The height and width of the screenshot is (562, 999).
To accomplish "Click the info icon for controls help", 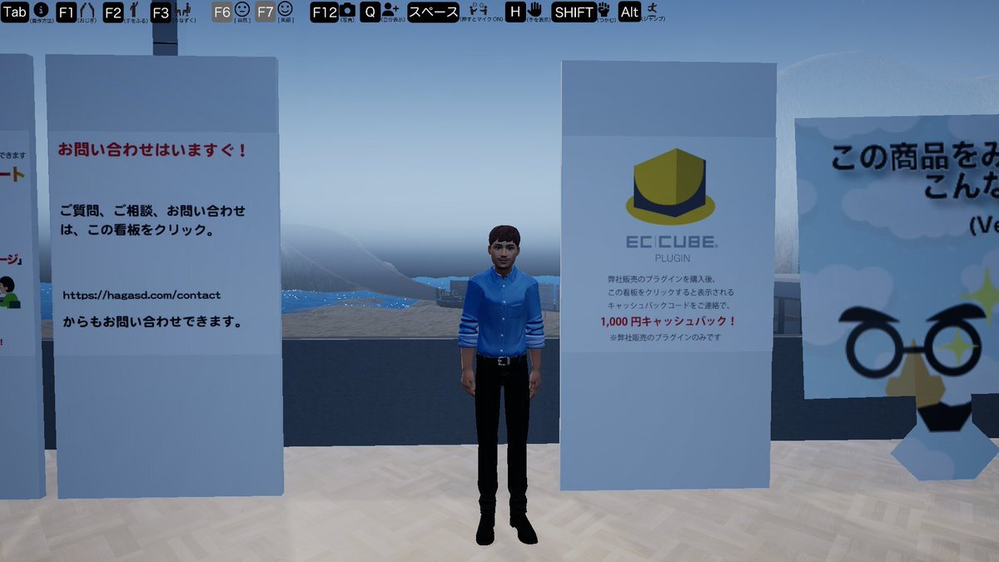I will pos(40,9).
